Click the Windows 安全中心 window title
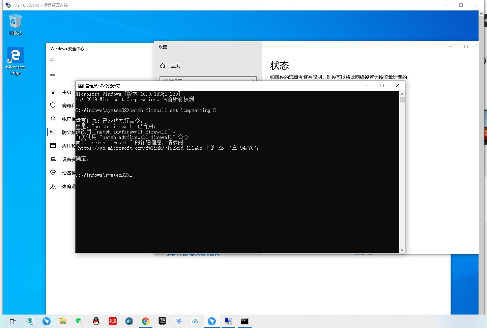The height and width of the screenshot is (328, 487). [67, 49]
